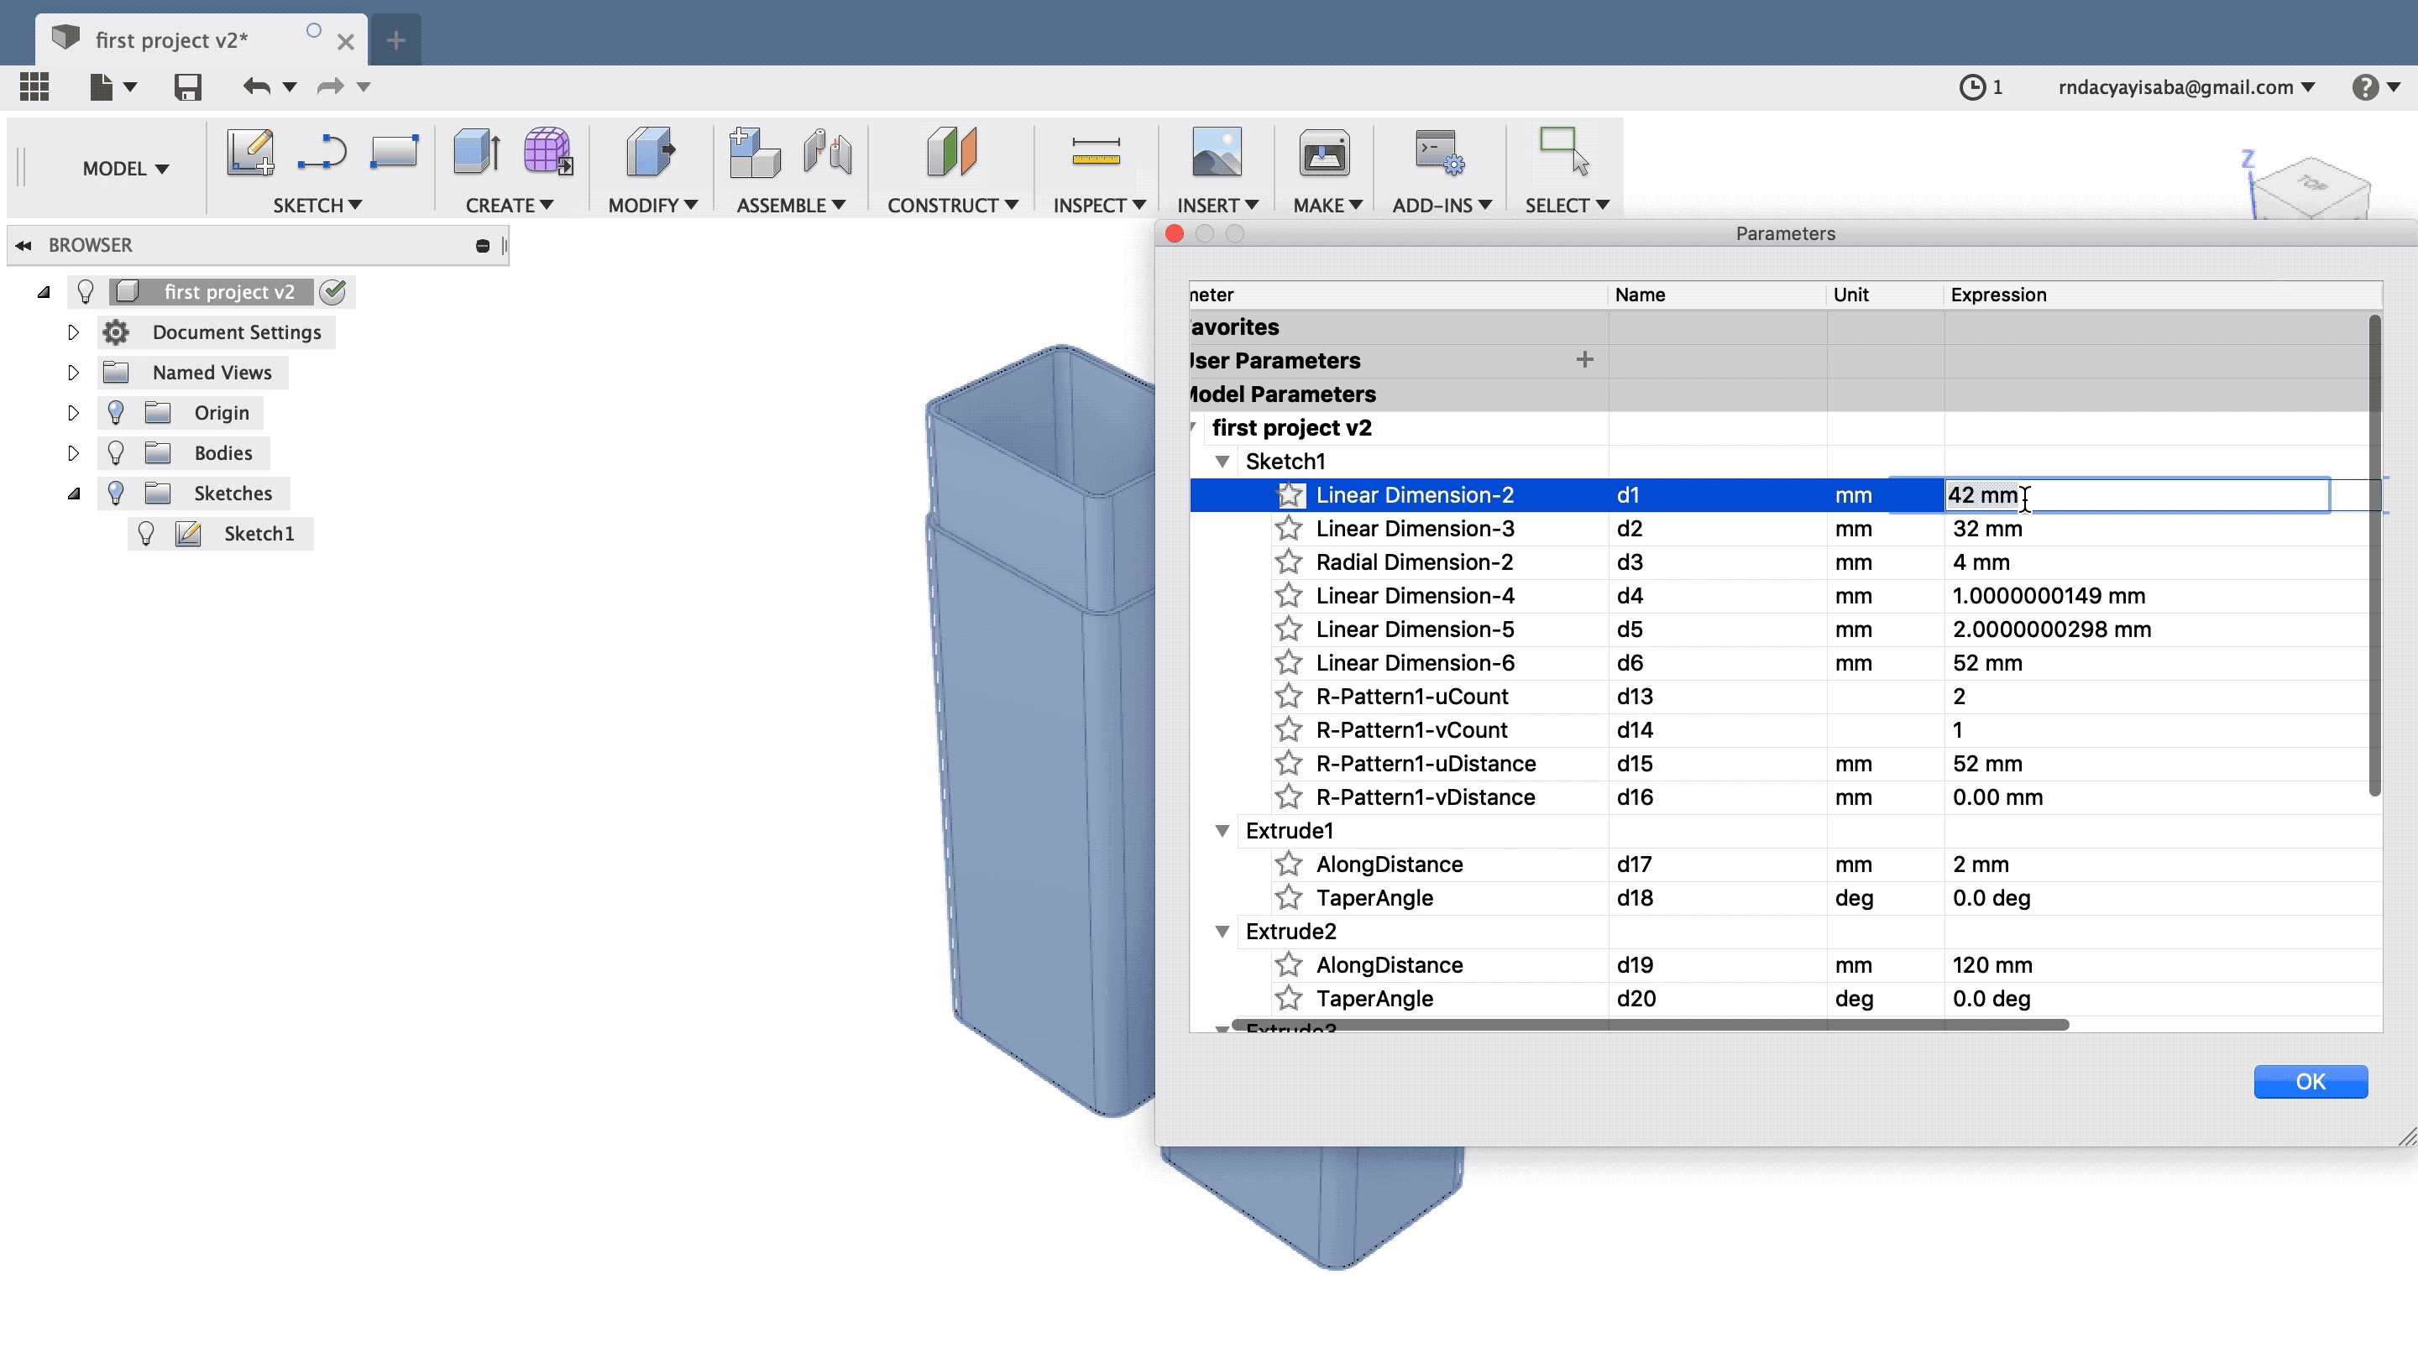Expand the Named Views node
The height and width of the screenshot is (1358, 2418).
click(73, 373)
